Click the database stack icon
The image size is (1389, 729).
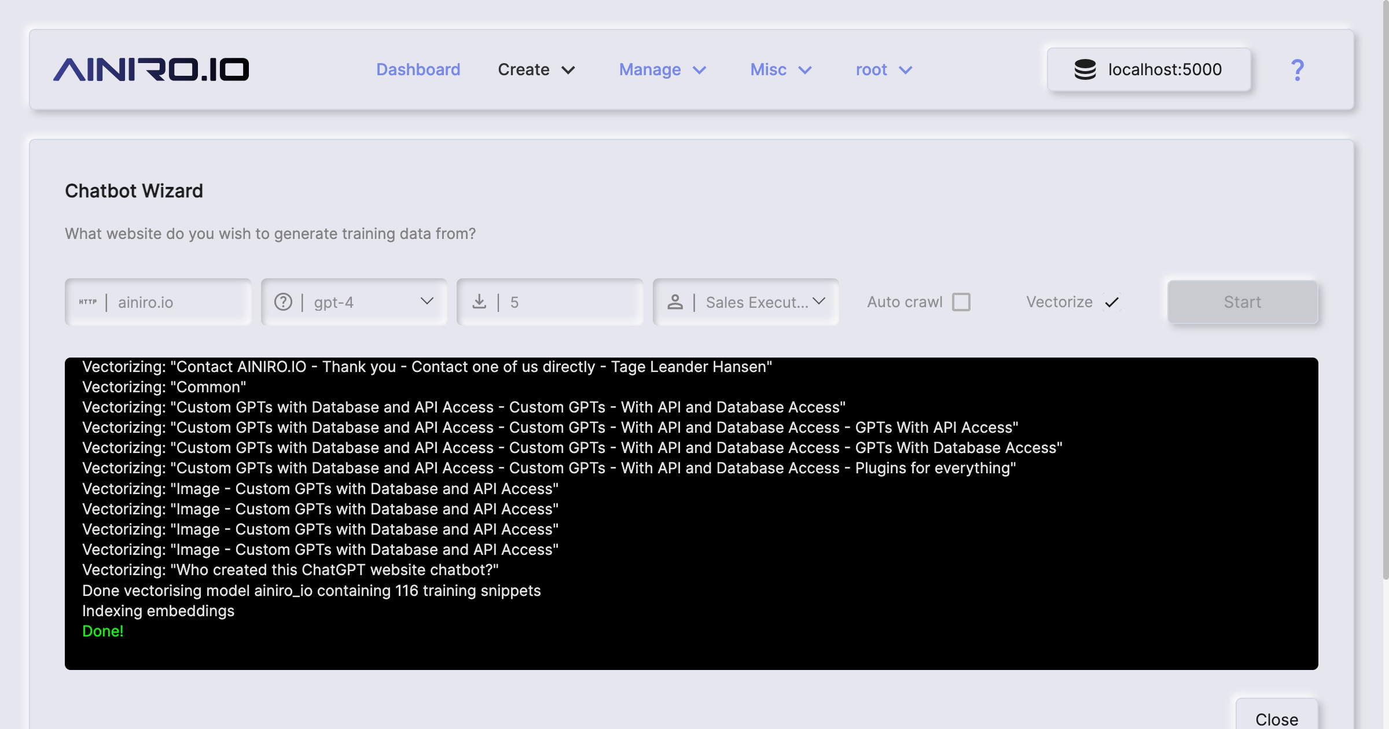[1085, 69]
